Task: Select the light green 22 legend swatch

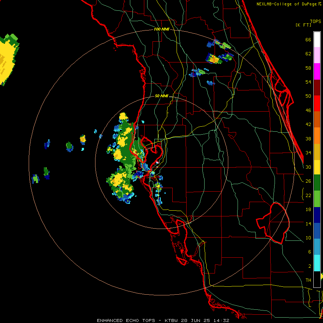Action: (x=317, y=199)
